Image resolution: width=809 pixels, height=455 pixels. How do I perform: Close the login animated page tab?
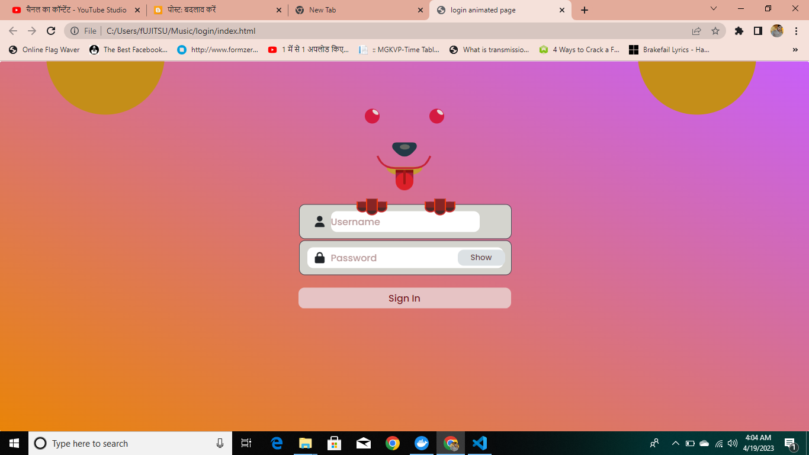click(561, 10)
